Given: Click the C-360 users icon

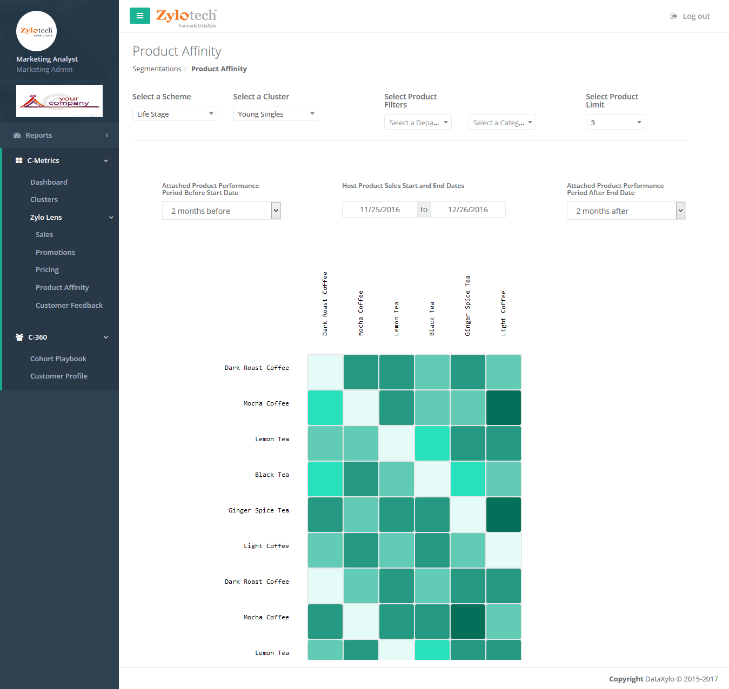Looking at the screenshot, I should coord(19,337).
